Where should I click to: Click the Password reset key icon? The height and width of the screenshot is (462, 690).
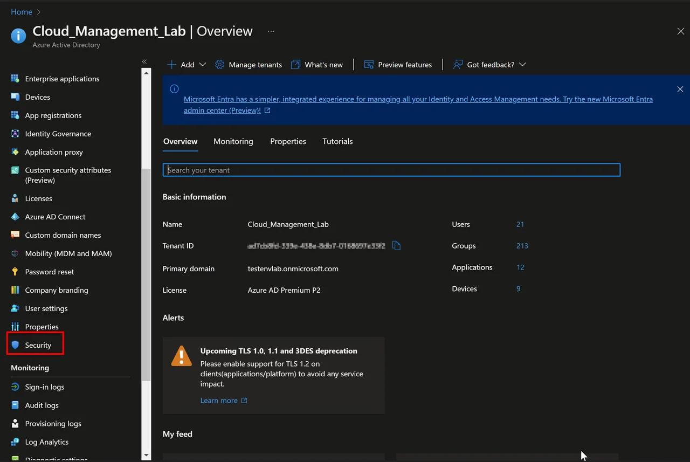pos(15,272)
